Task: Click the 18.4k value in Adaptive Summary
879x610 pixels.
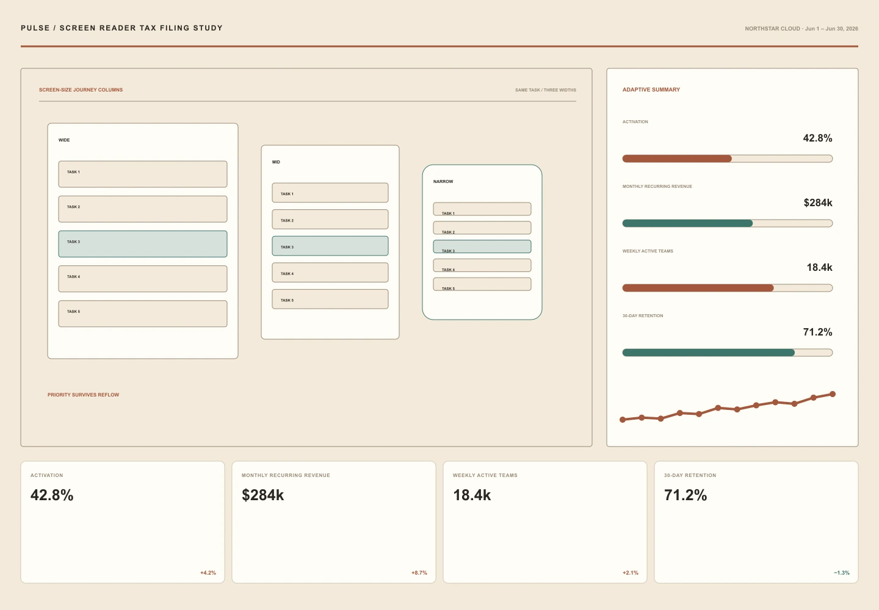Action: (x=819, y=268)
